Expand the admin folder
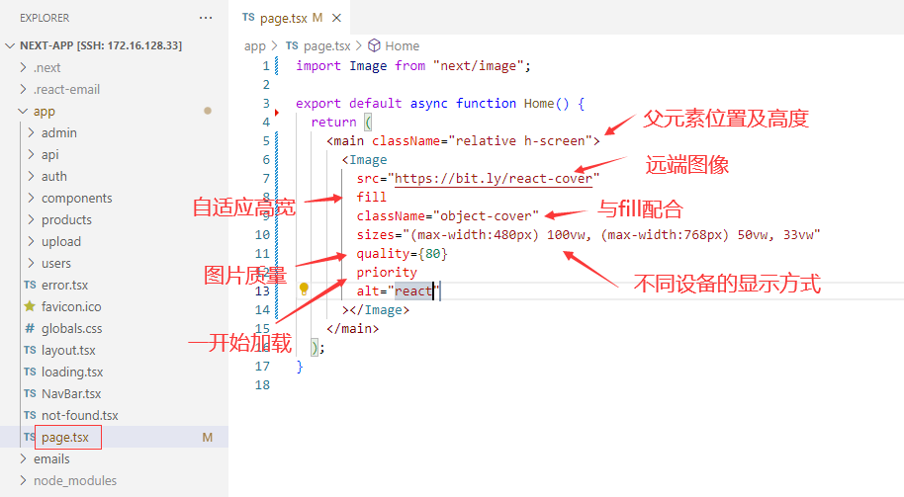The height and width of the screenshot is (497, 904). (x=31, y=132)
